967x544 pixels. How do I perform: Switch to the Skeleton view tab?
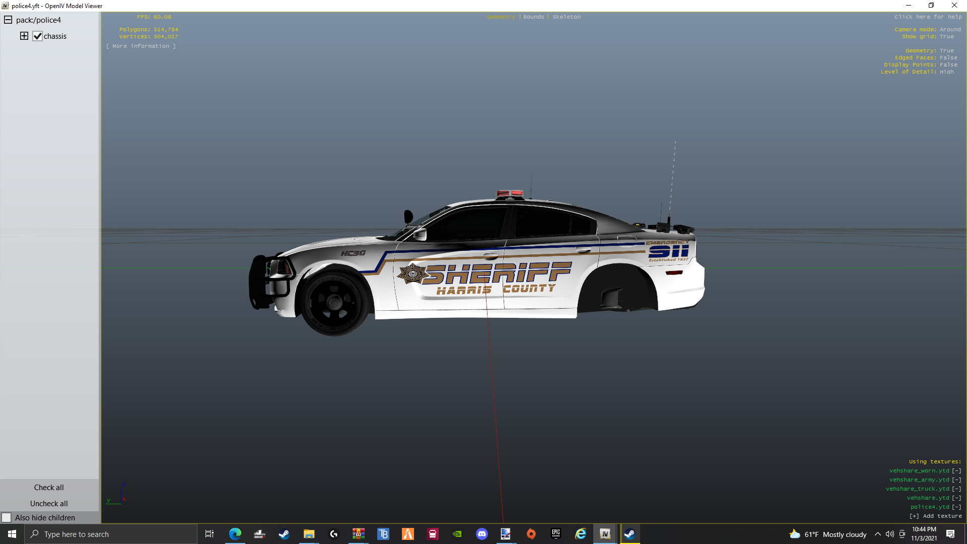(x=566, y=17)
